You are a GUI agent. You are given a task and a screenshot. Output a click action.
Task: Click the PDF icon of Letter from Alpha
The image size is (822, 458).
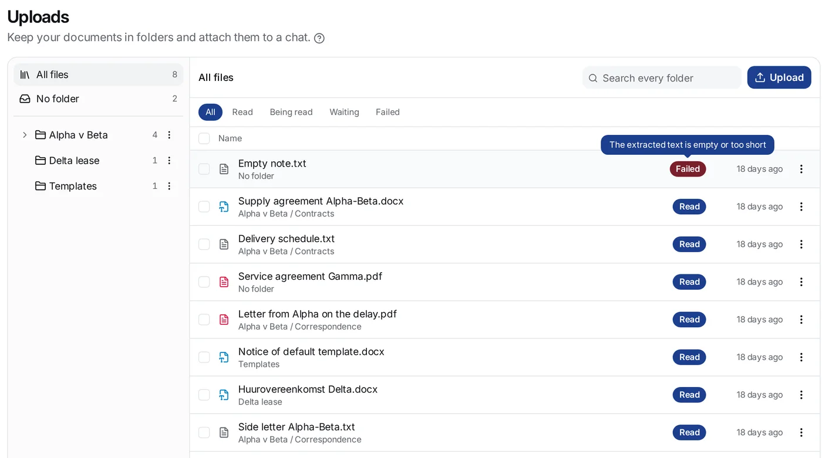pyautogui.click(x=224, y=320)
